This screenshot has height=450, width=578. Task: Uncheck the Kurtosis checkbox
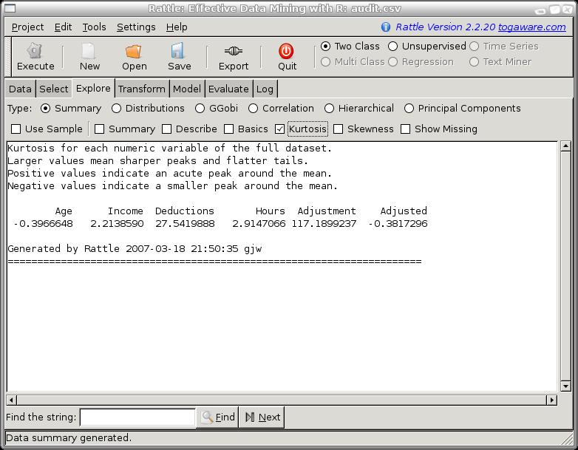pos(280,129)
